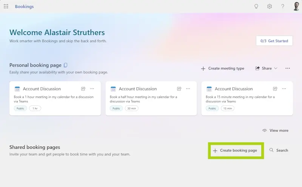Screen dimensions: 302x187
Task: Click the lightbulb tips icon
Action: pos(256,6)
